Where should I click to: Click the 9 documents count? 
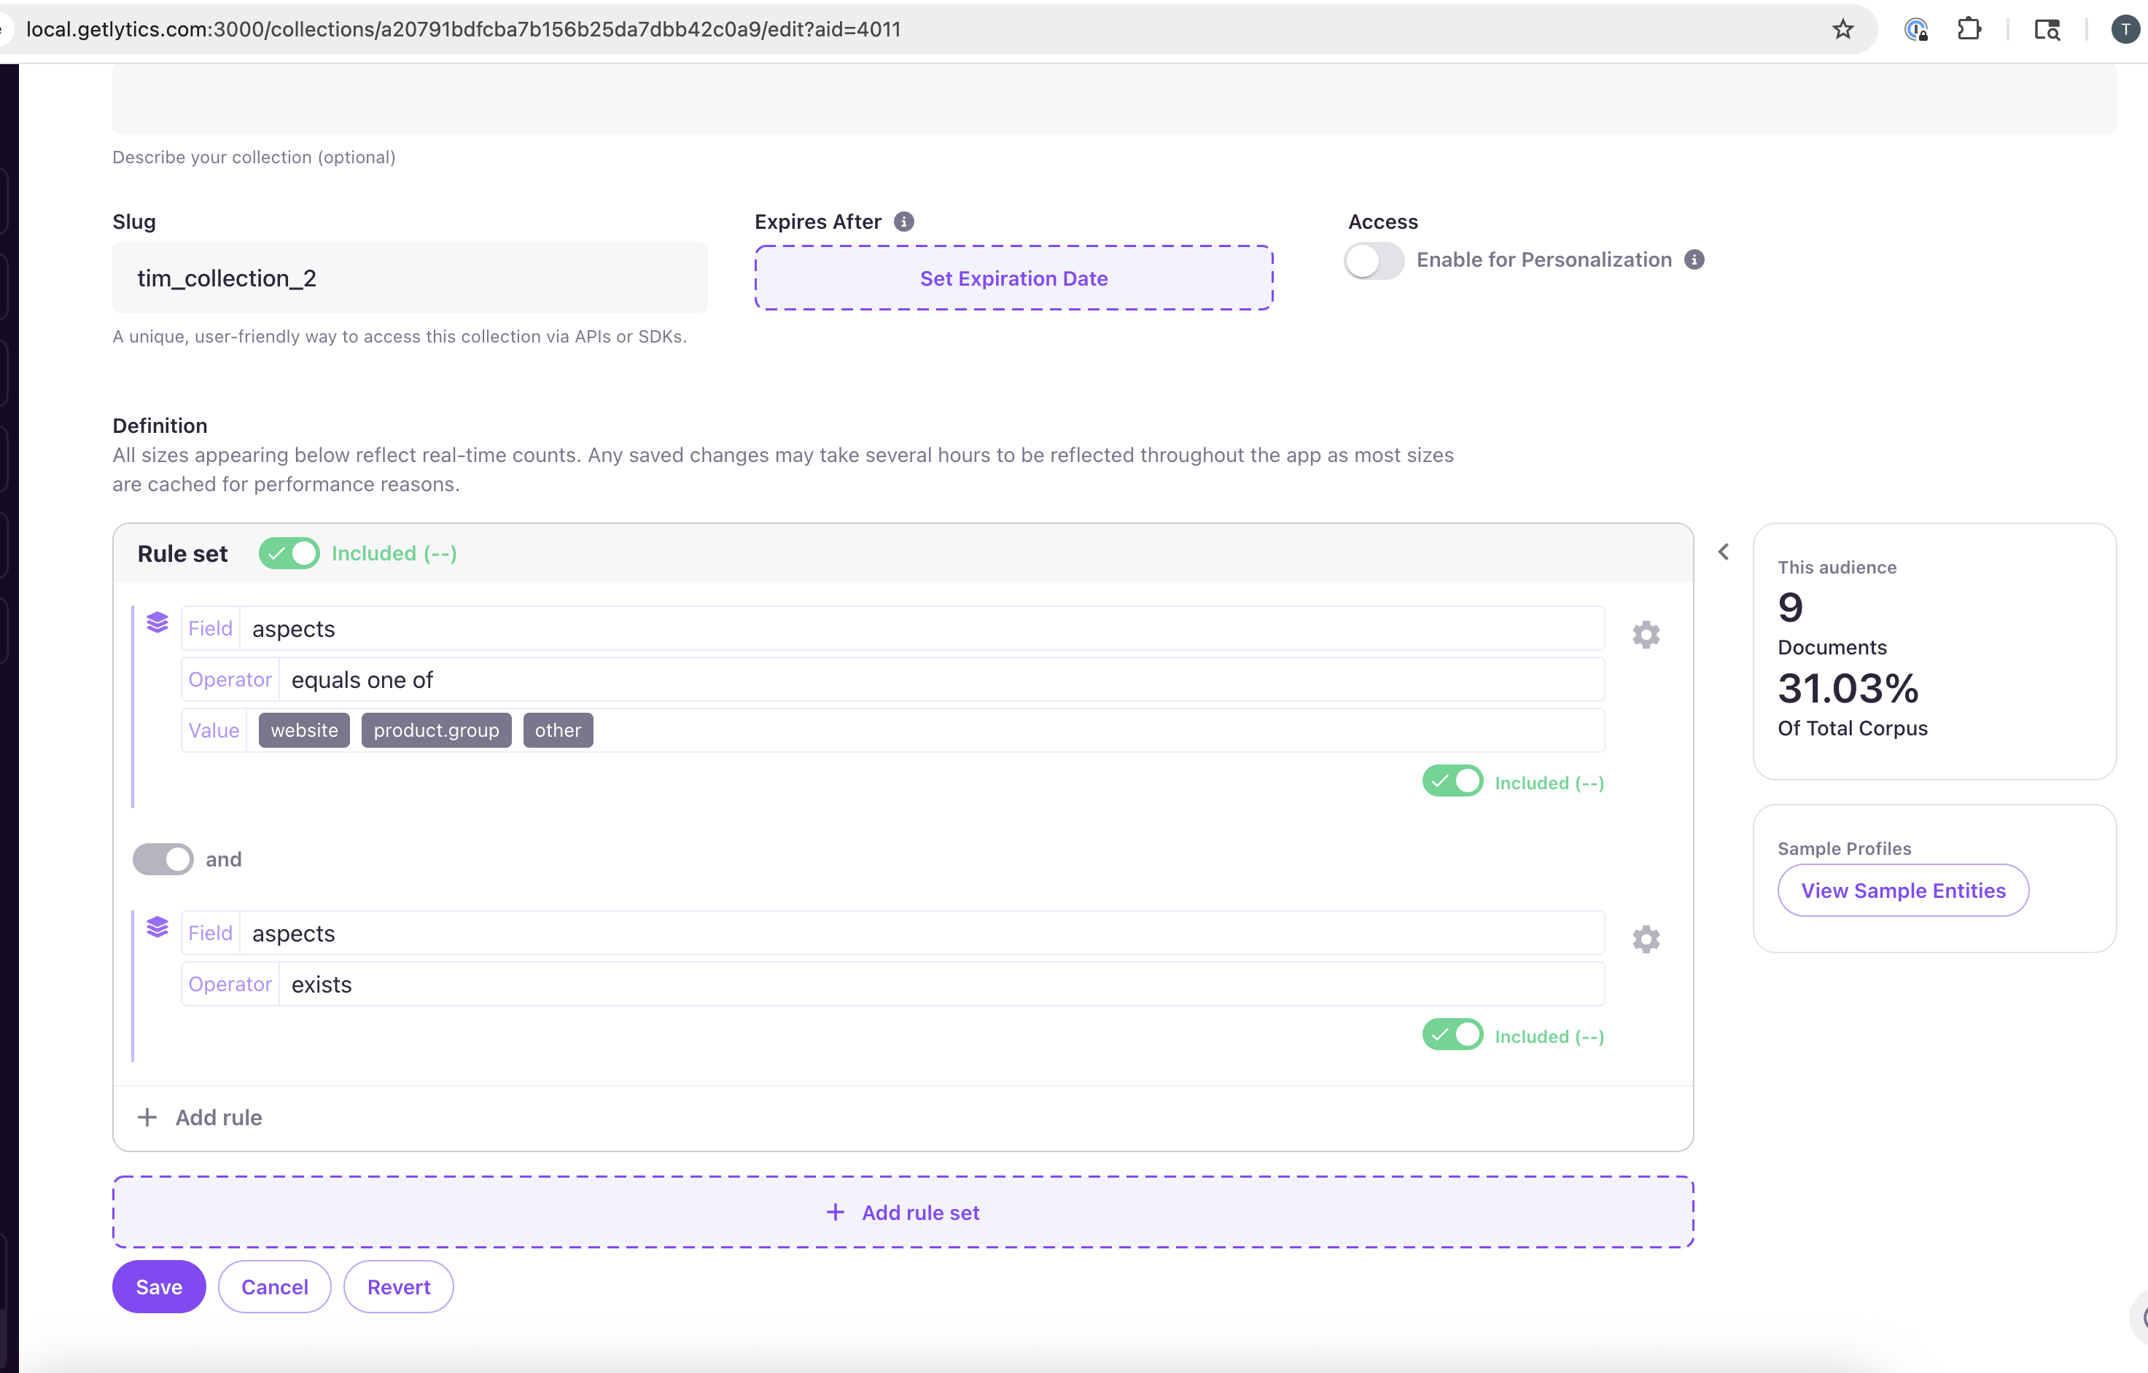coord(1790,608)
